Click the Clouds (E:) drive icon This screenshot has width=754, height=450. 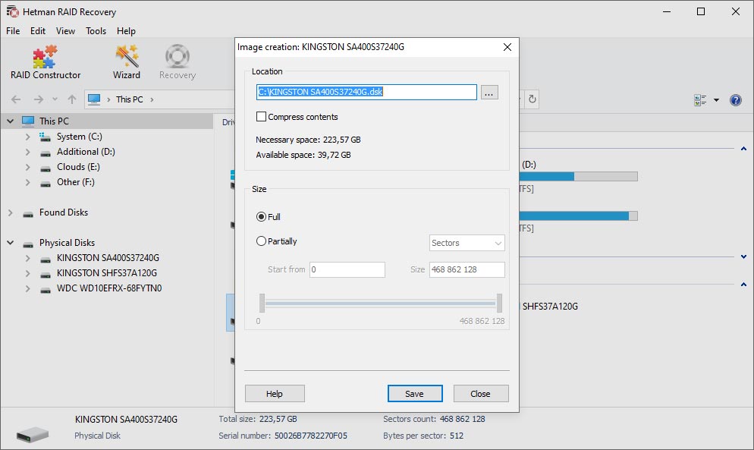point(46,168)
